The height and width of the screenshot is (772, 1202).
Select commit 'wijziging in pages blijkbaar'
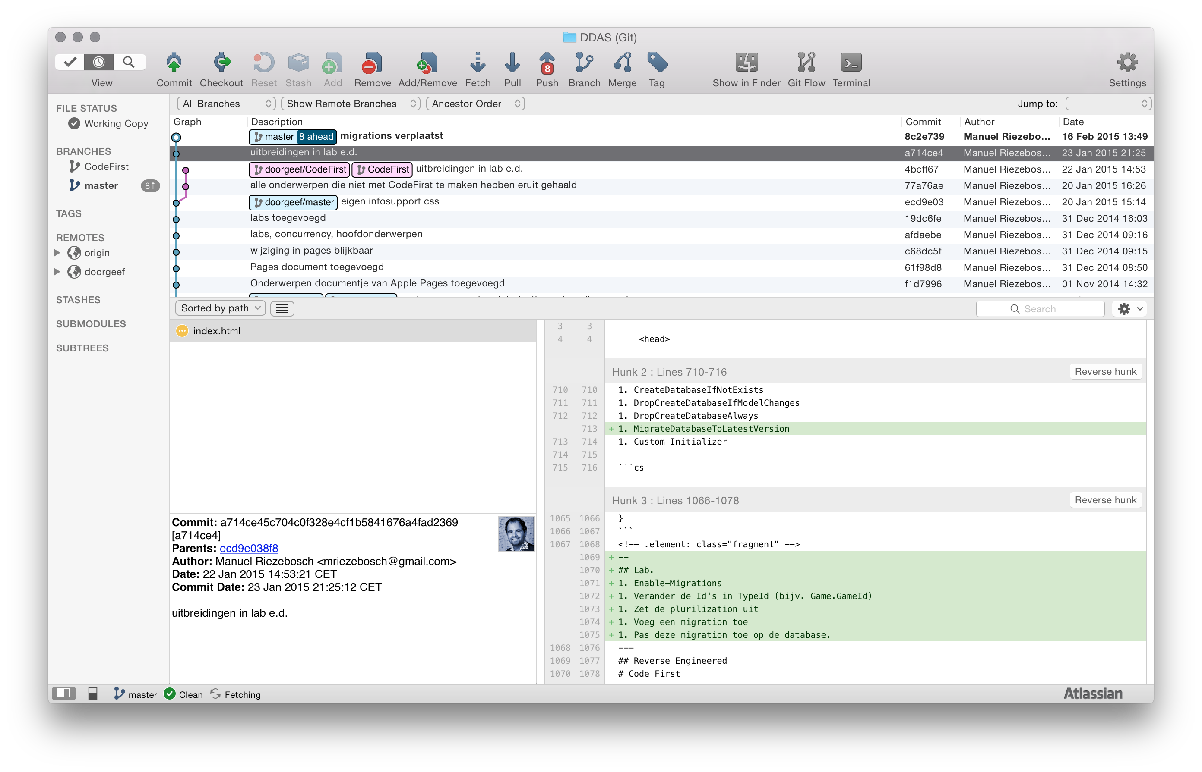click(661, 251)
